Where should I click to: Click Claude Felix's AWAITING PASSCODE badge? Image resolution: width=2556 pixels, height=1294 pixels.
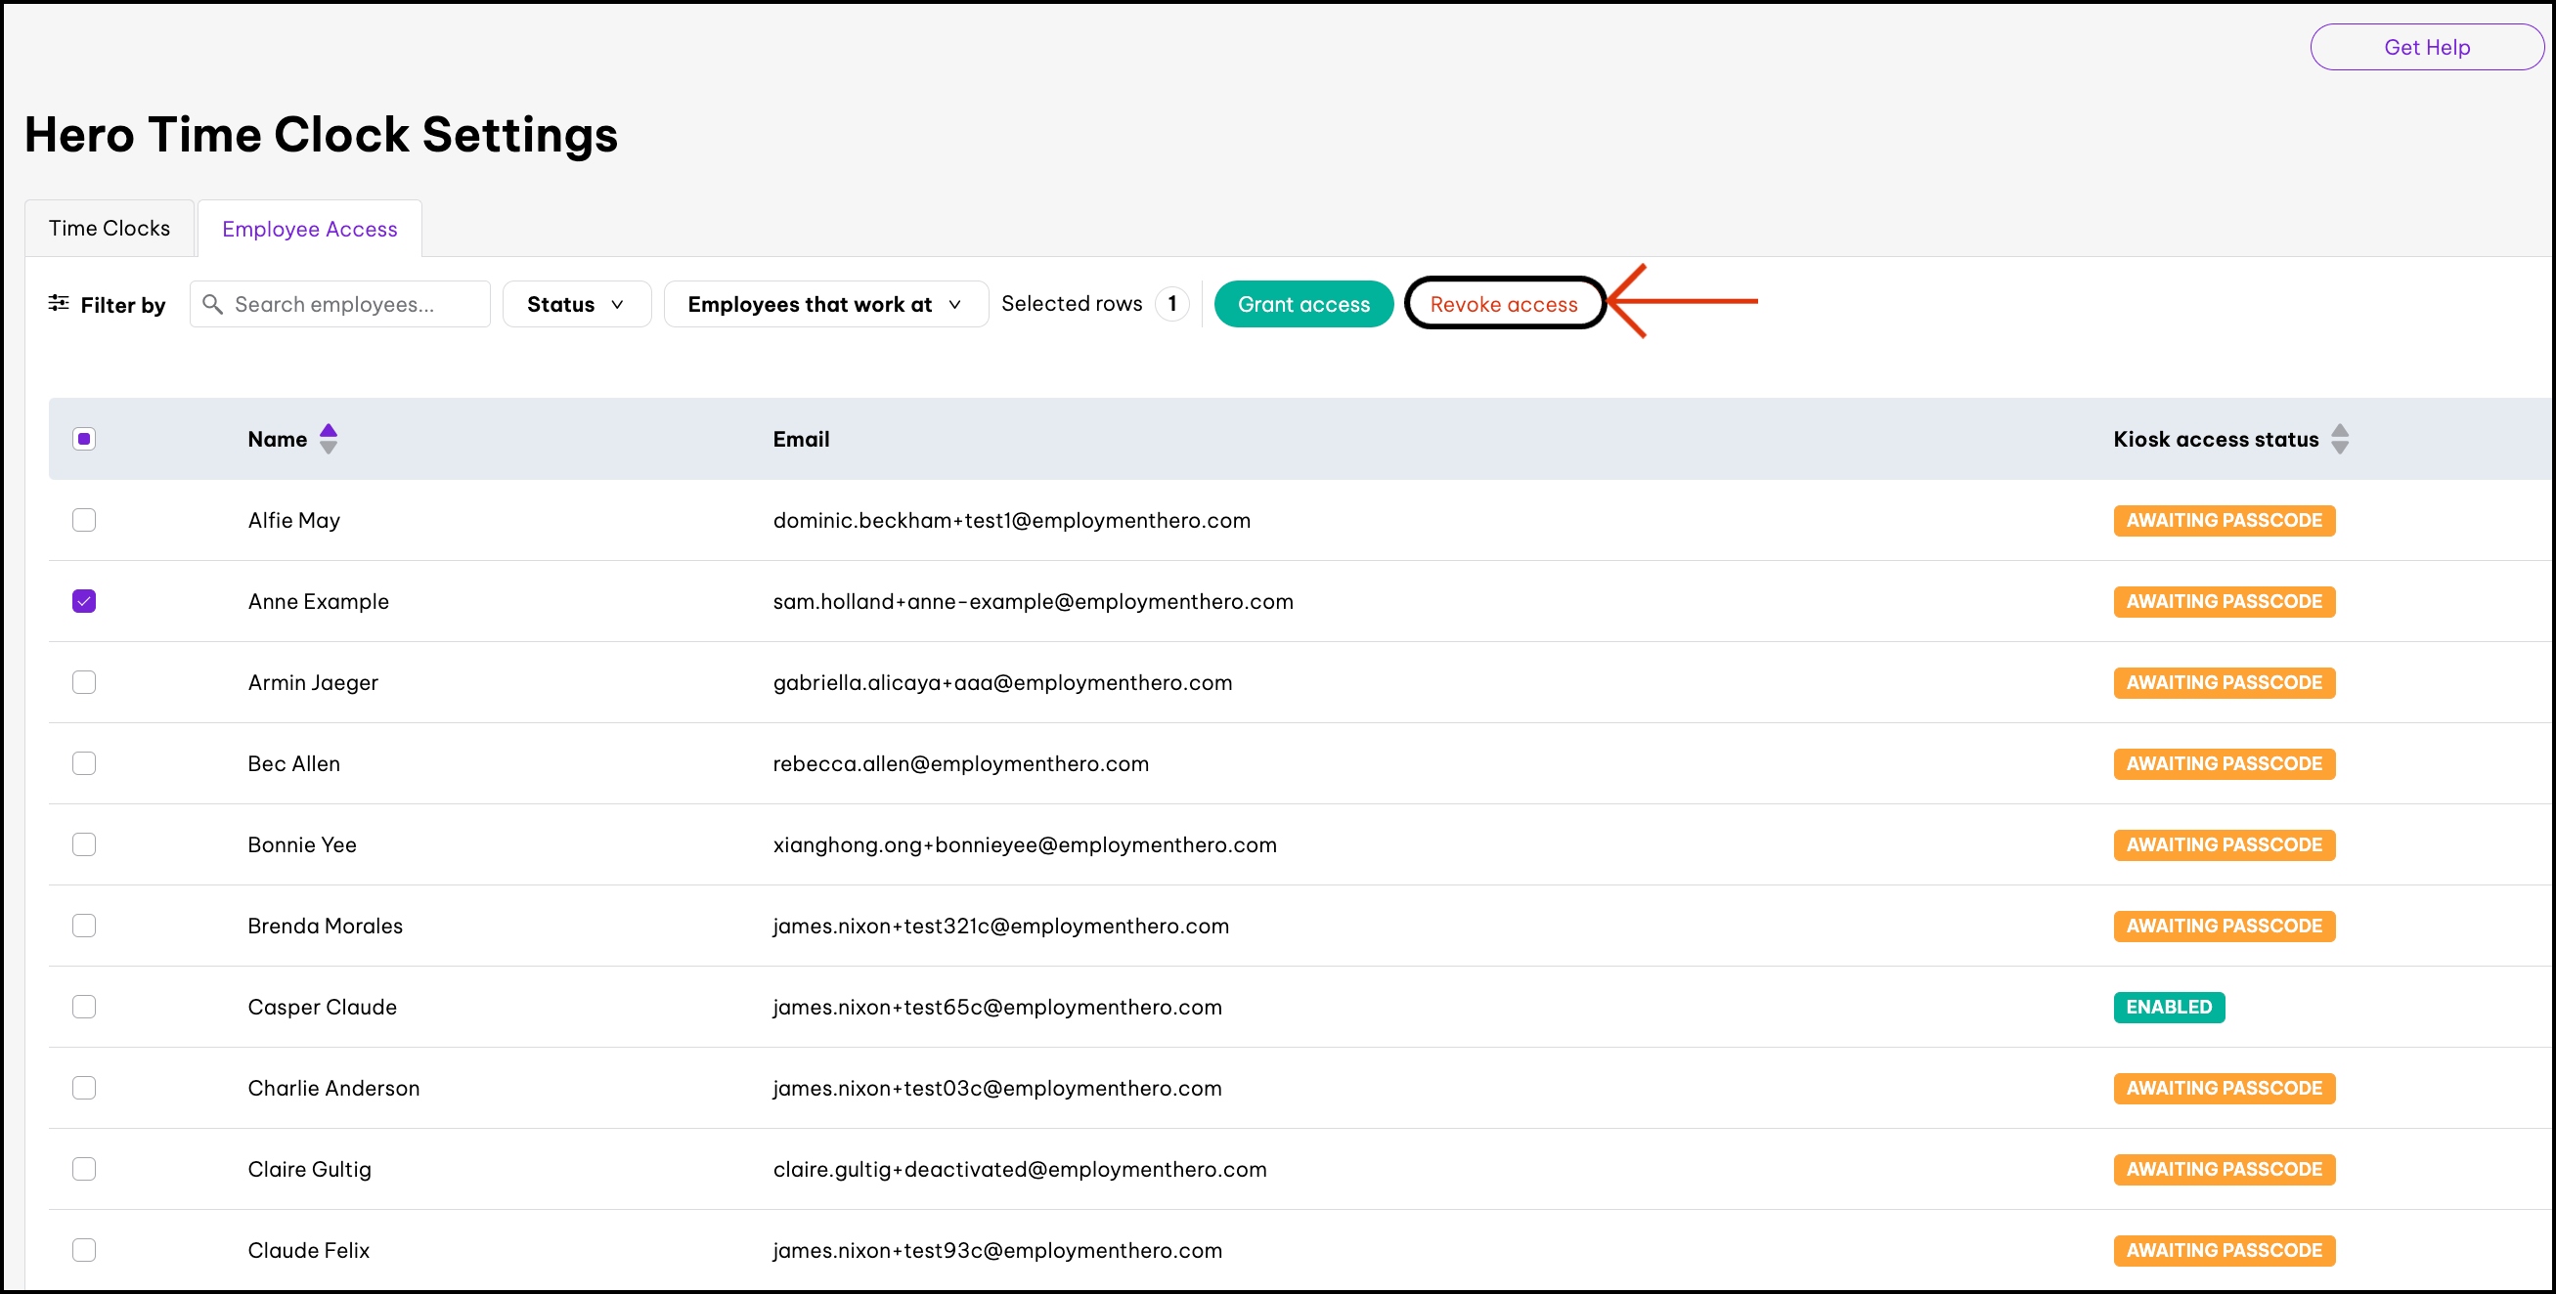coord(2224,1250)
